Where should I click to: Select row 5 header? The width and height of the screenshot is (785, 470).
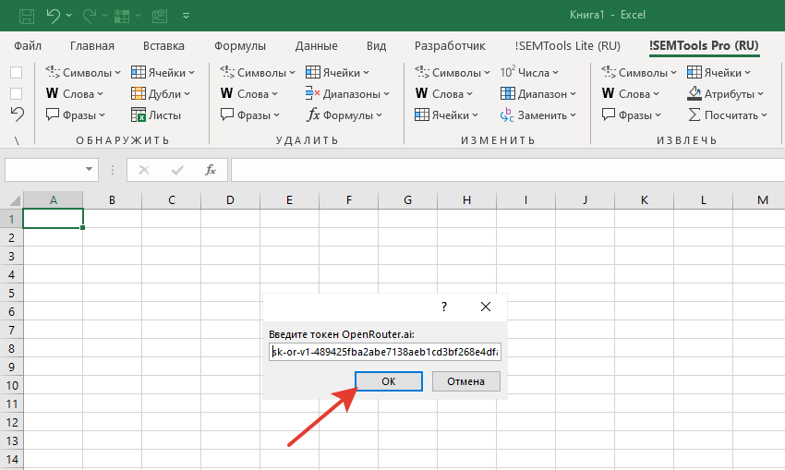pyautogui.click(x=11, y=293)
